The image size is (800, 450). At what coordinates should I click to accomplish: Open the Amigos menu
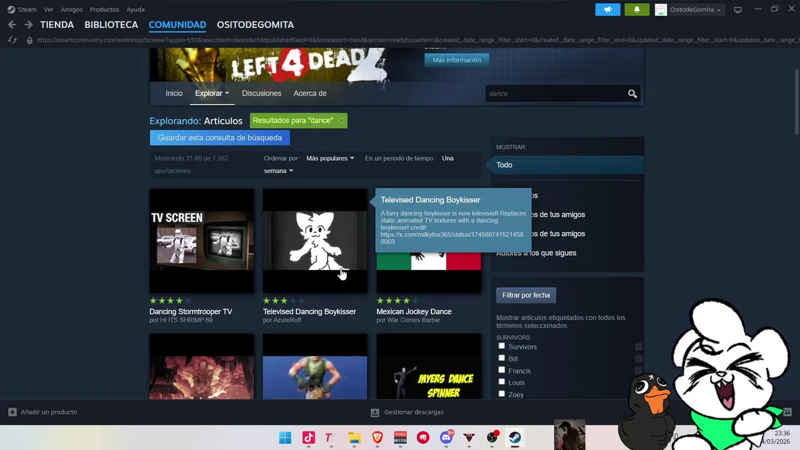pos(72,9)
